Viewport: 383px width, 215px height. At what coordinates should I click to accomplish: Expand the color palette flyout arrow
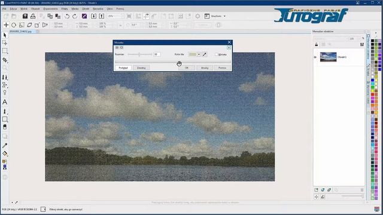(x=376, y=32)
